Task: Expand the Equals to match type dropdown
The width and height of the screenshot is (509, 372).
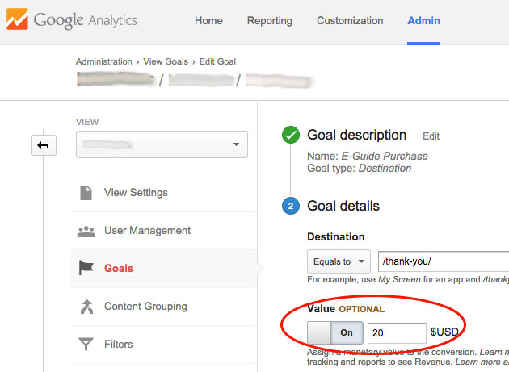Action: pos(339,262)
